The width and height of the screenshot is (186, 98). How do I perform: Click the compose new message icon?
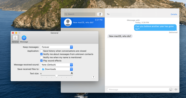click(100, 14)
